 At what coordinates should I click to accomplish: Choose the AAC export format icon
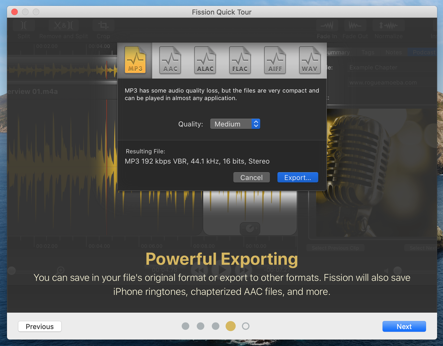pos(170,60)
